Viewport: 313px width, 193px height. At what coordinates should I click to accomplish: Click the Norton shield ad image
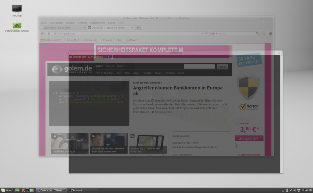pyautogui.click(x=248, y=87)
